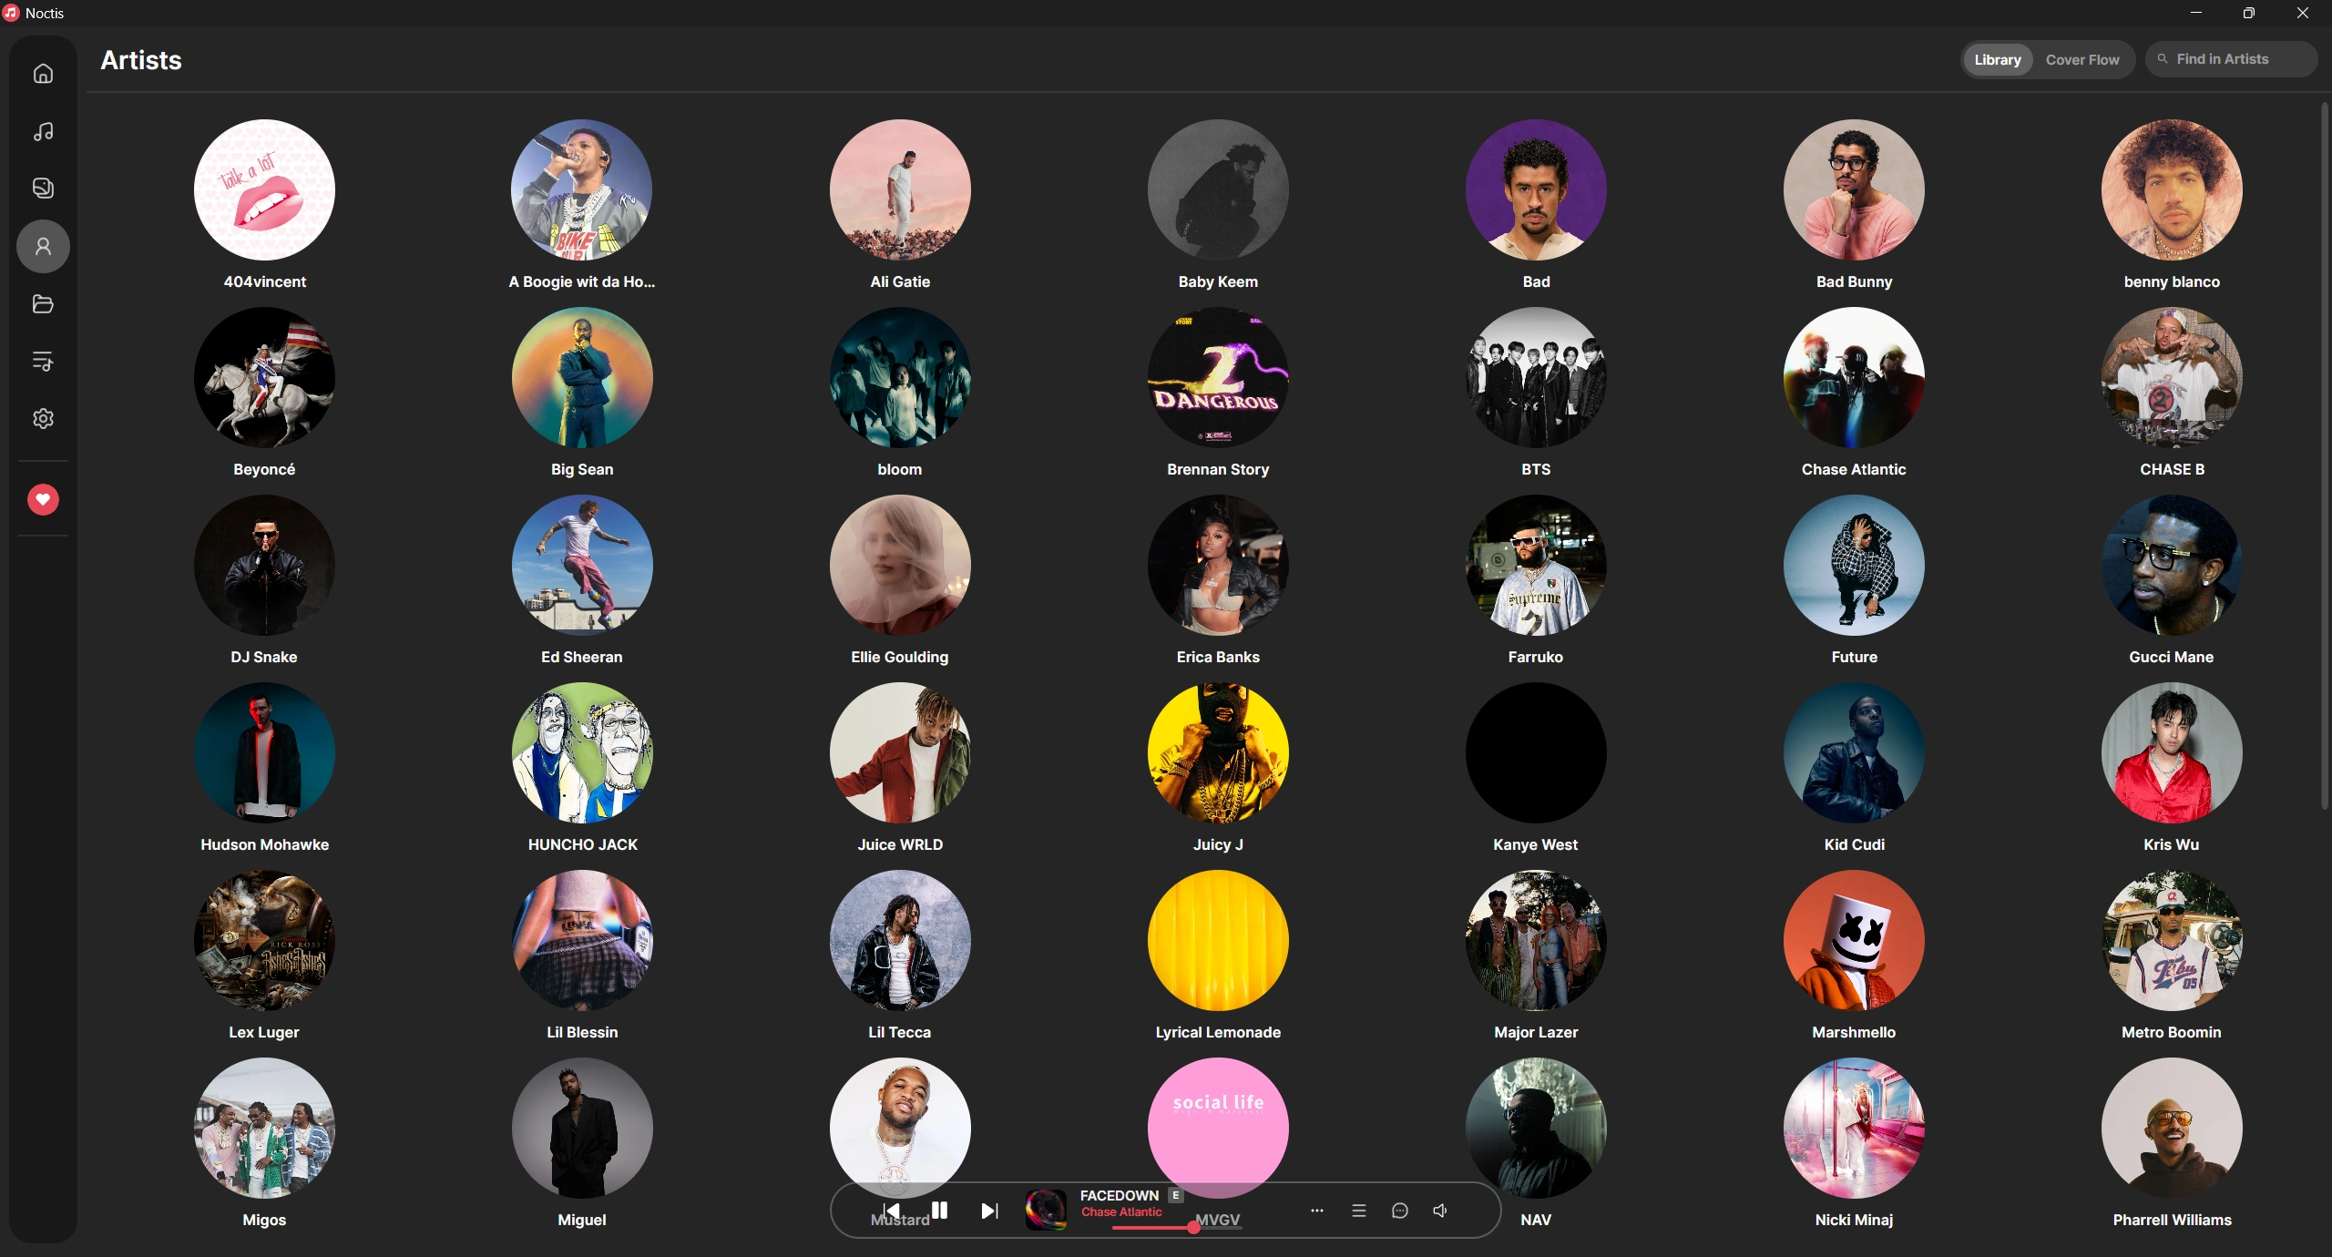
Task: Click the 'Kris Wu' artist name
Action: point(2172,844)
